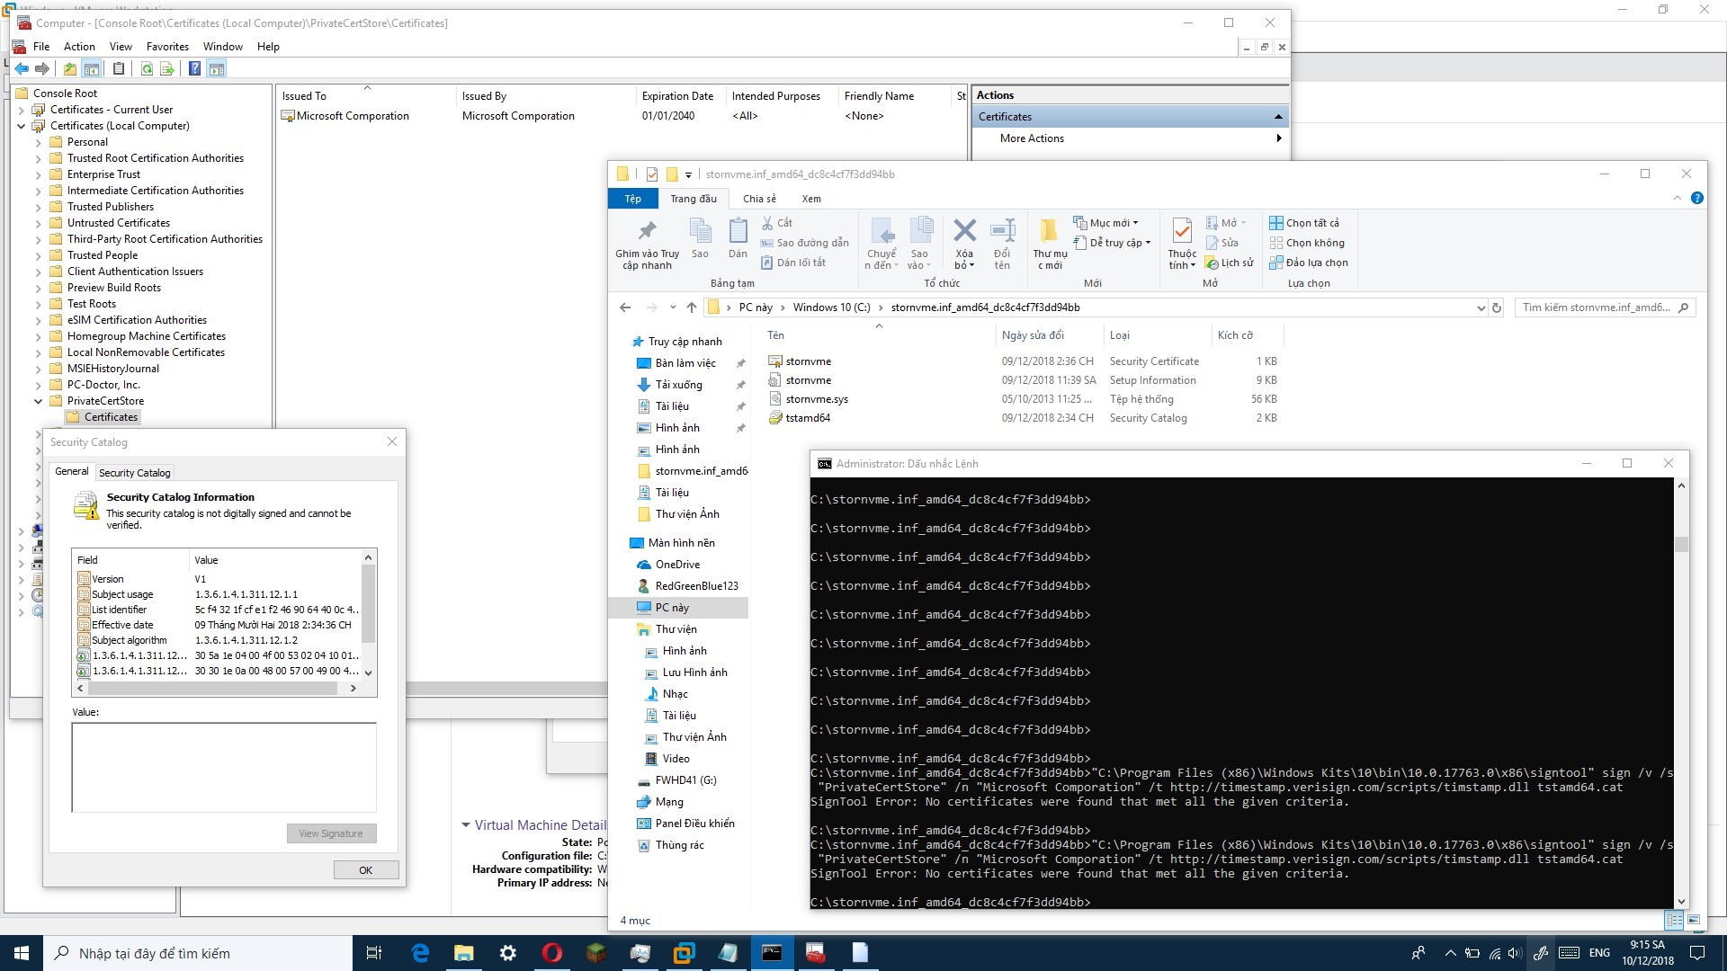The height and width of the screenshot is (971, 1727).
Task: Collapse Certificates (Local Computer) node
Action: tap(22, 126)
